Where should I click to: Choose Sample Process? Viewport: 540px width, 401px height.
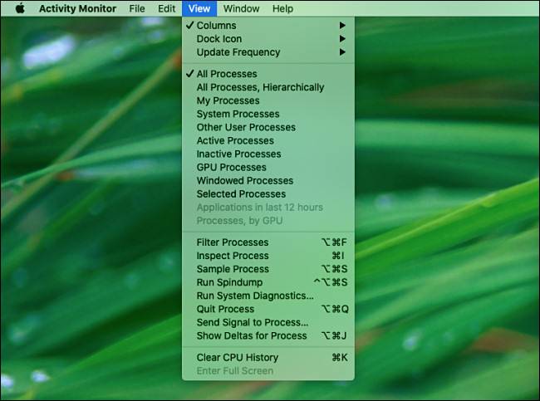268,269
